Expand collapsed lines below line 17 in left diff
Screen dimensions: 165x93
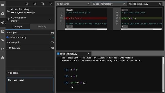pos(69,26)
